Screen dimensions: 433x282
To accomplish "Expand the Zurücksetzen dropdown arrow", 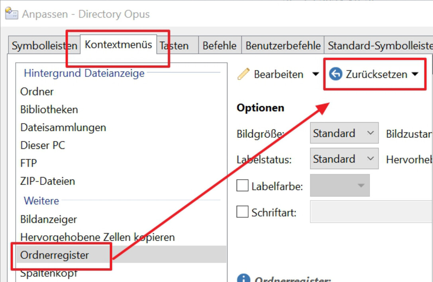I will (x=415, y=74).
